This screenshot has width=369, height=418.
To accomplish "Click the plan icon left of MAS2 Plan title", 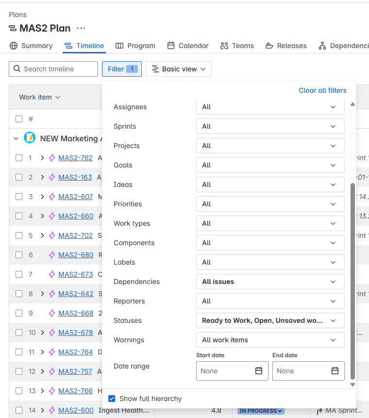I will point(13,28).
